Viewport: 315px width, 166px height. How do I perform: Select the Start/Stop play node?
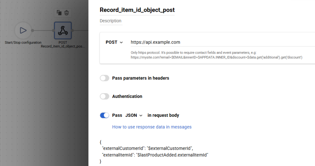(x=23, y=31)
